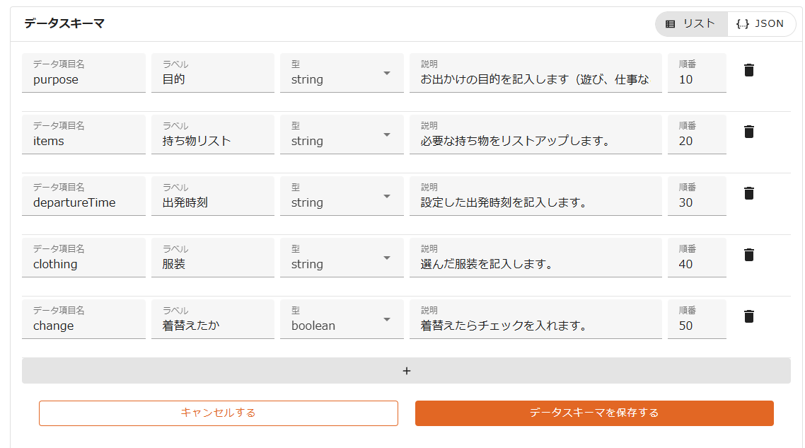Image resolution: width=805 pixels, height=448 pixels.
Task: Edit order number field showing 10
Action: tap(696, 79)
